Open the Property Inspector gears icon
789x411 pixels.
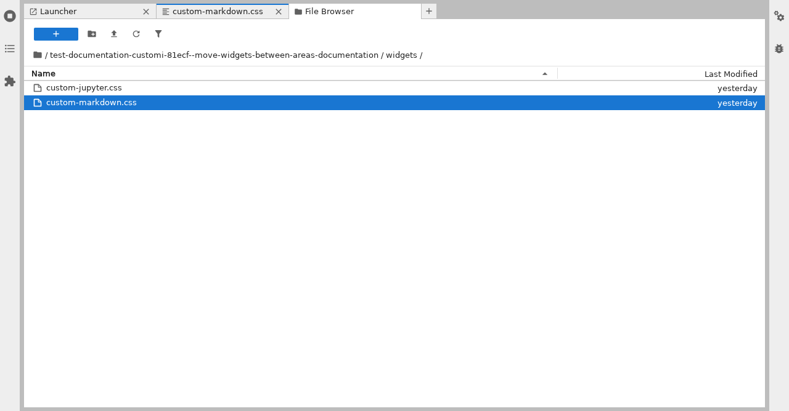click(779, 16)
